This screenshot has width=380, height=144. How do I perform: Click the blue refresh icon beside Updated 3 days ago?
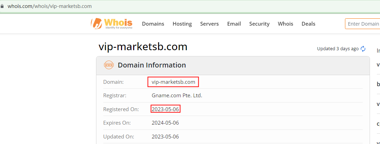coord(363,49)
